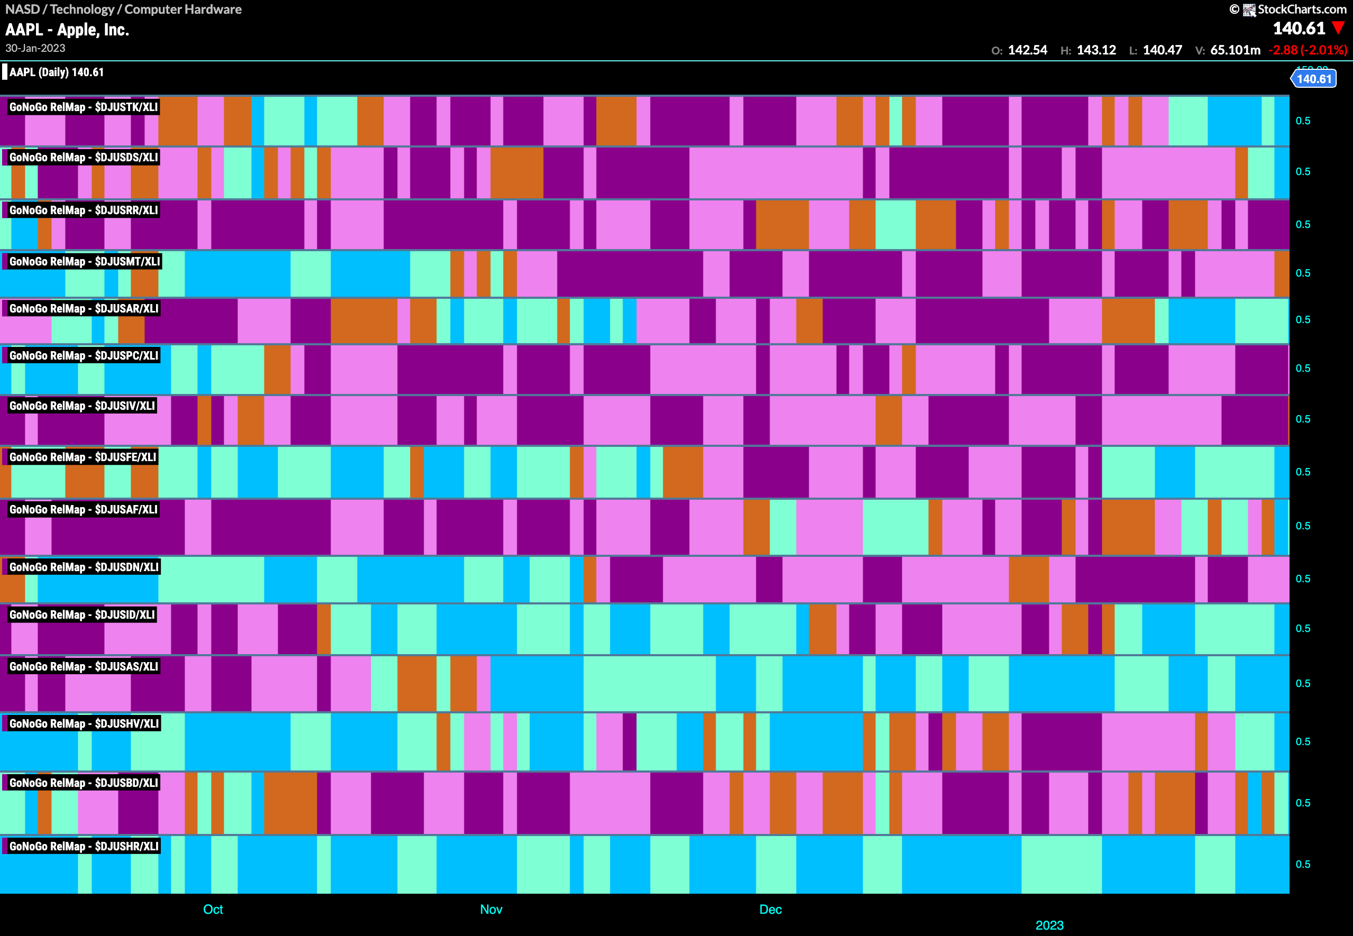Click the large 140.61 last price
Viewport: 1353px width, 936px height.
(1299, 28)
